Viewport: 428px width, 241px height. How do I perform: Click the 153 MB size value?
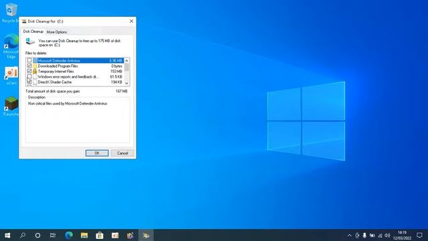tap(116, 72)
